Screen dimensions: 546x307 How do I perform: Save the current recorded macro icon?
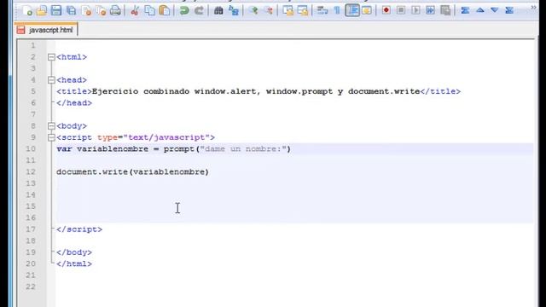tap(445, 10)
